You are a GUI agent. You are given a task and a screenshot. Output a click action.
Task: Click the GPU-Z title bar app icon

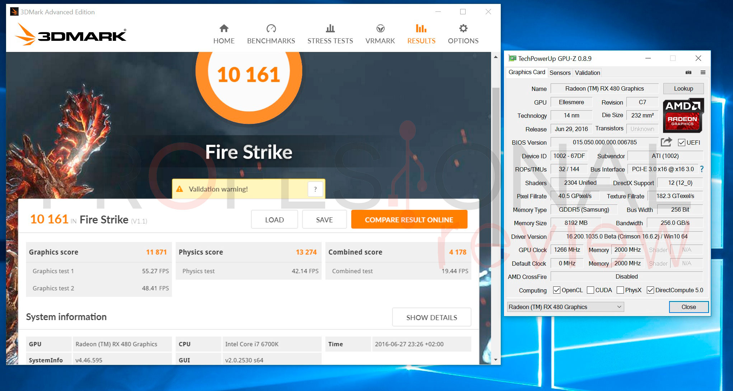point(512,58)
